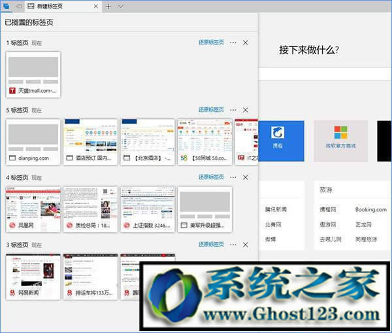Click the 旅游 category heading
The image size is (392, 333).
tap(326, 190)
